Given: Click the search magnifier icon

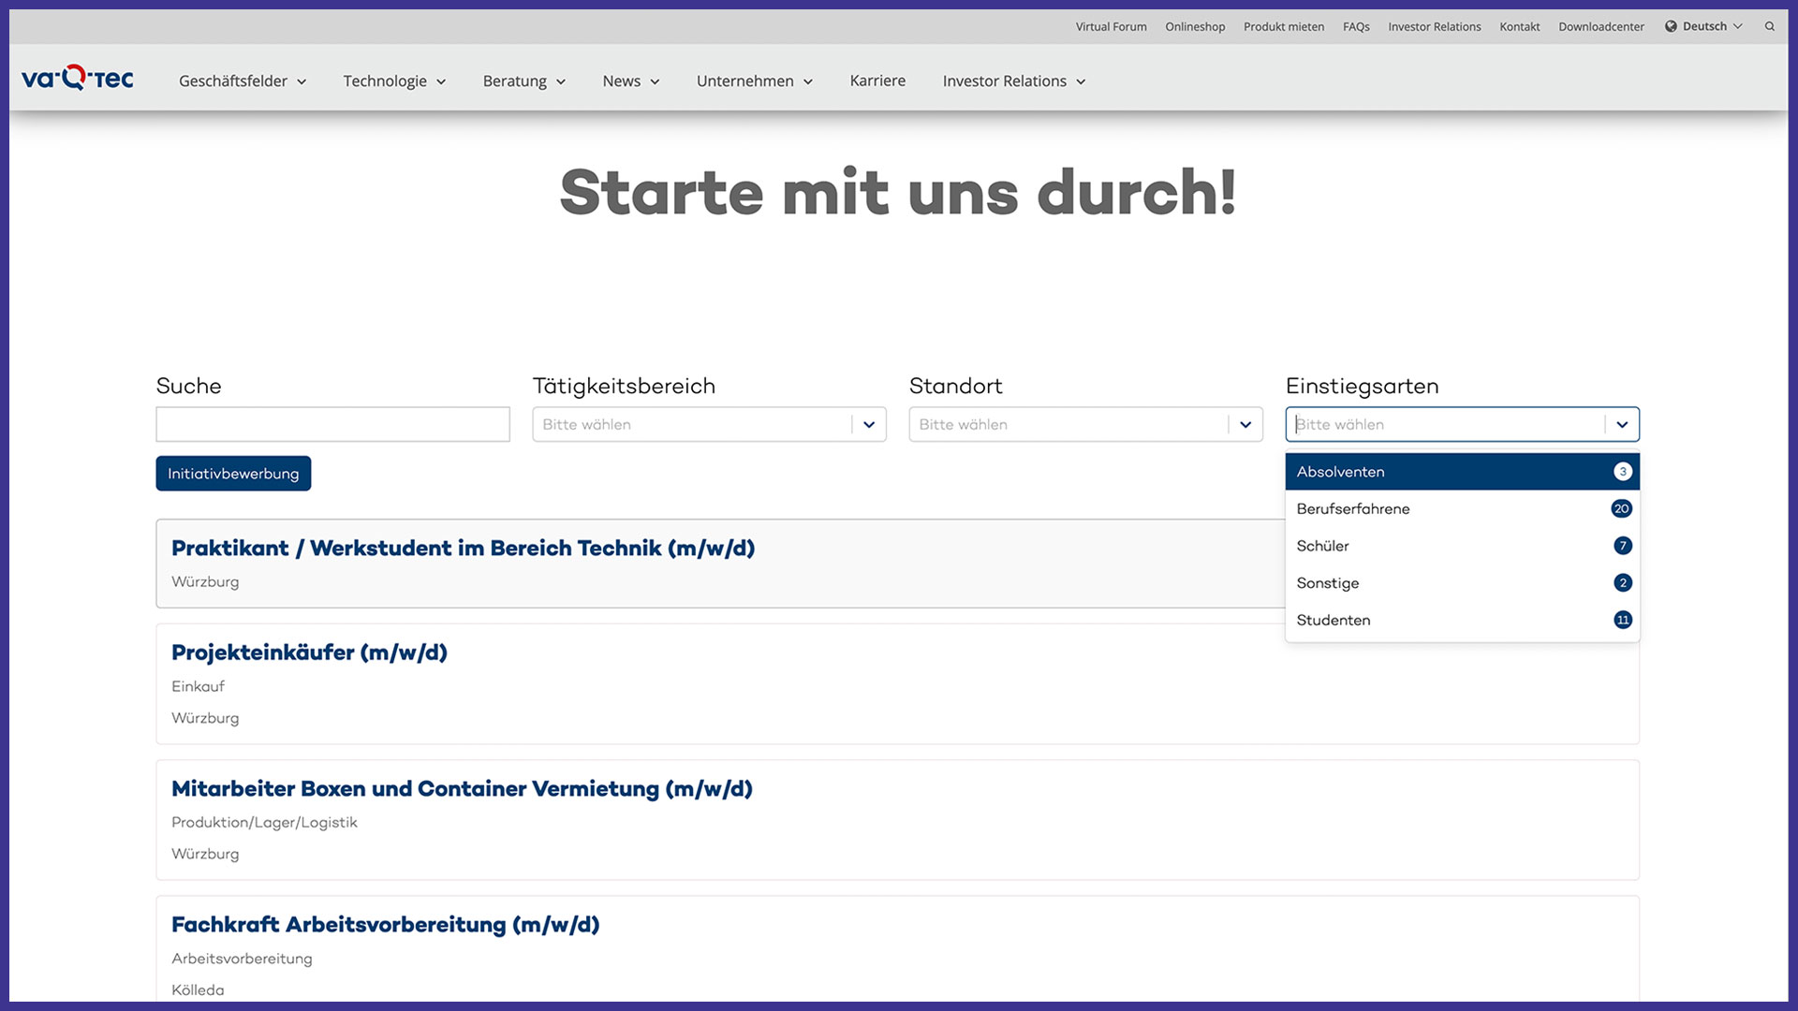Looking at the screenshot, I should tap(1769, 26).
